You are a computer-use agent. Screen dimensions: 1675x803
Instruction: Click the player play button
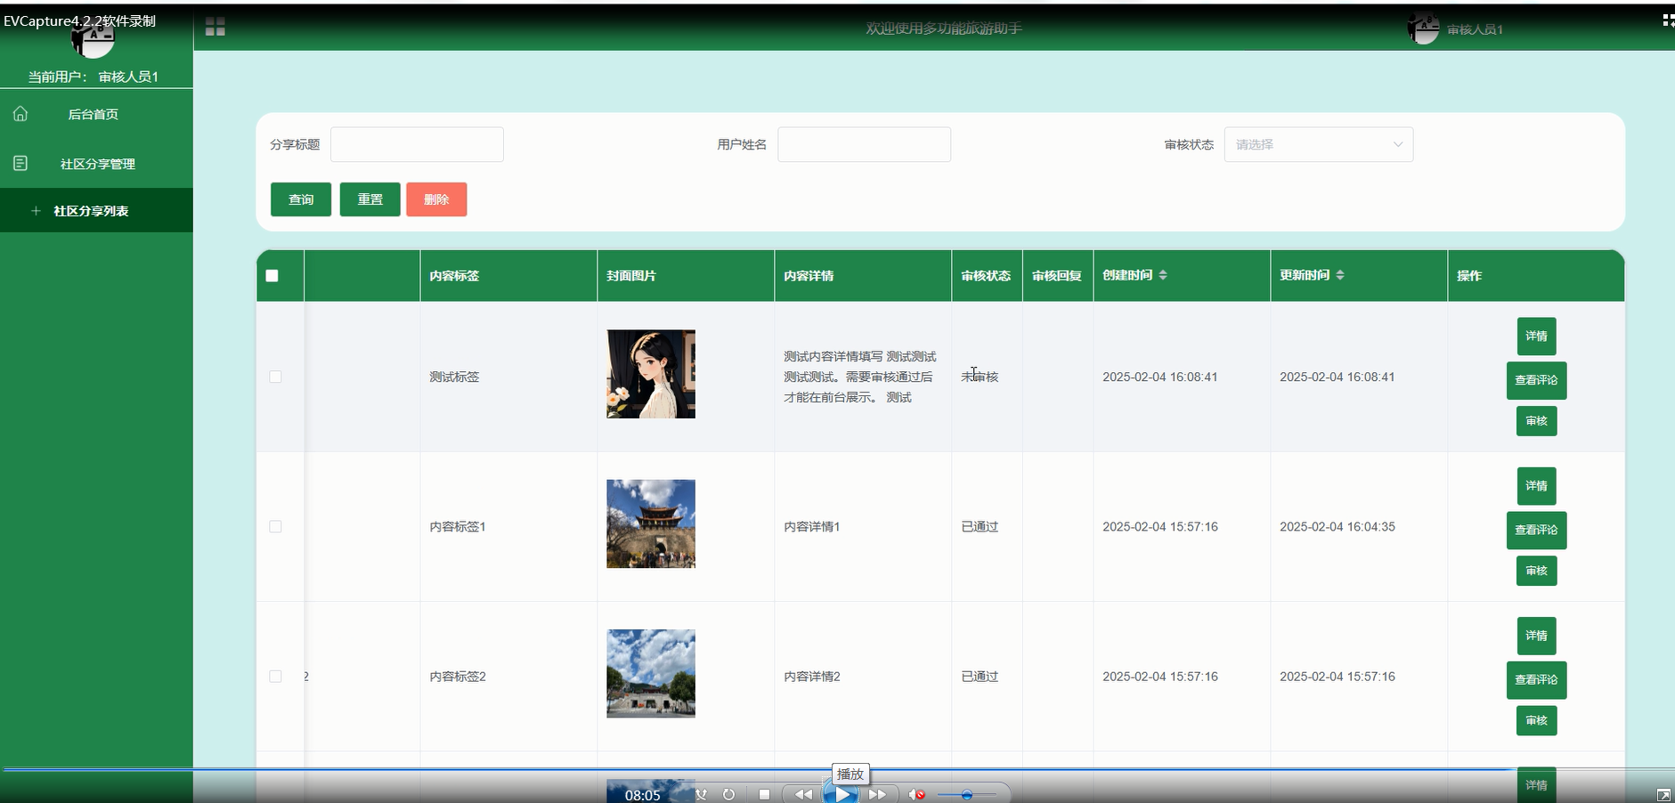coord(842,794)
